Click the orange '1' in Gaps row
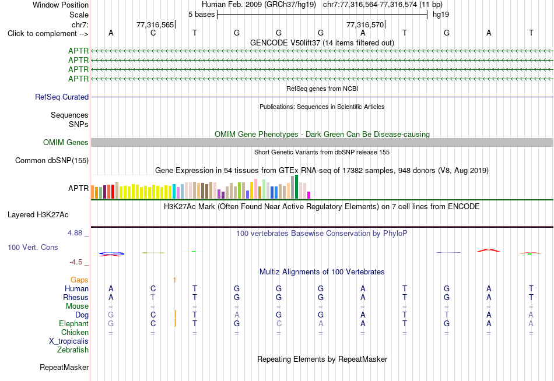Screen dimensions: 554x381 [x=174, y=280]
